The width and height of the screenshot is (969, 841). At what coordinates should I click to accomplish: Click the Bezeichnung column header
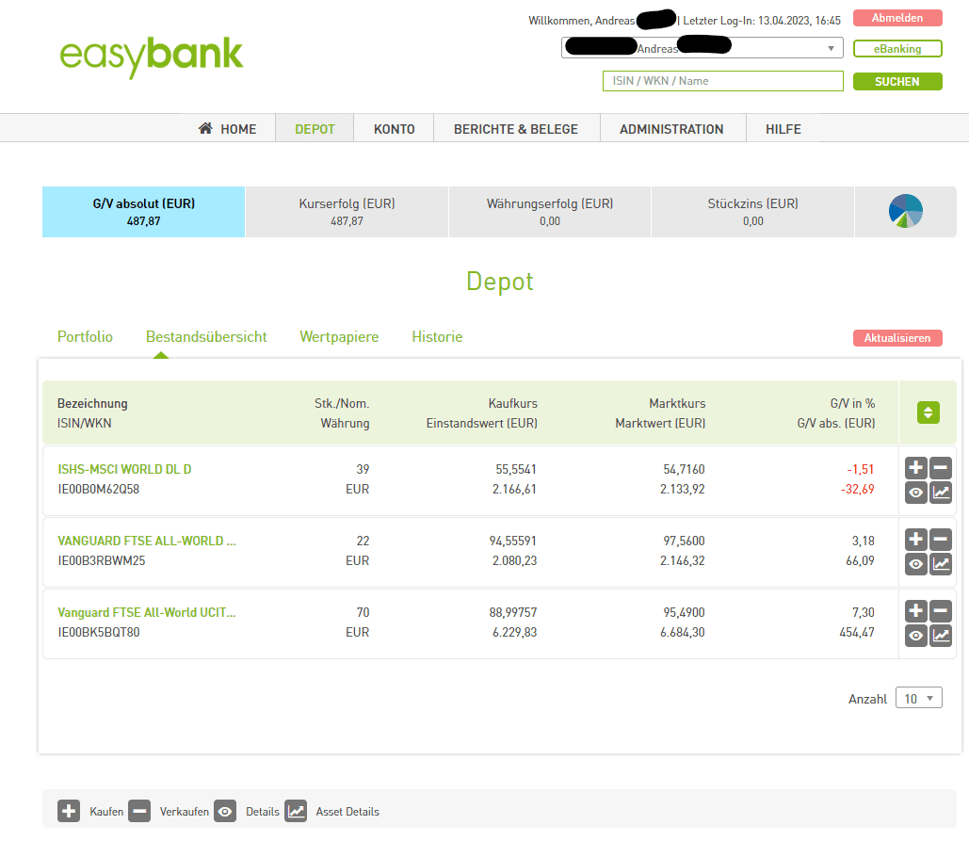[x=92, y=403]
